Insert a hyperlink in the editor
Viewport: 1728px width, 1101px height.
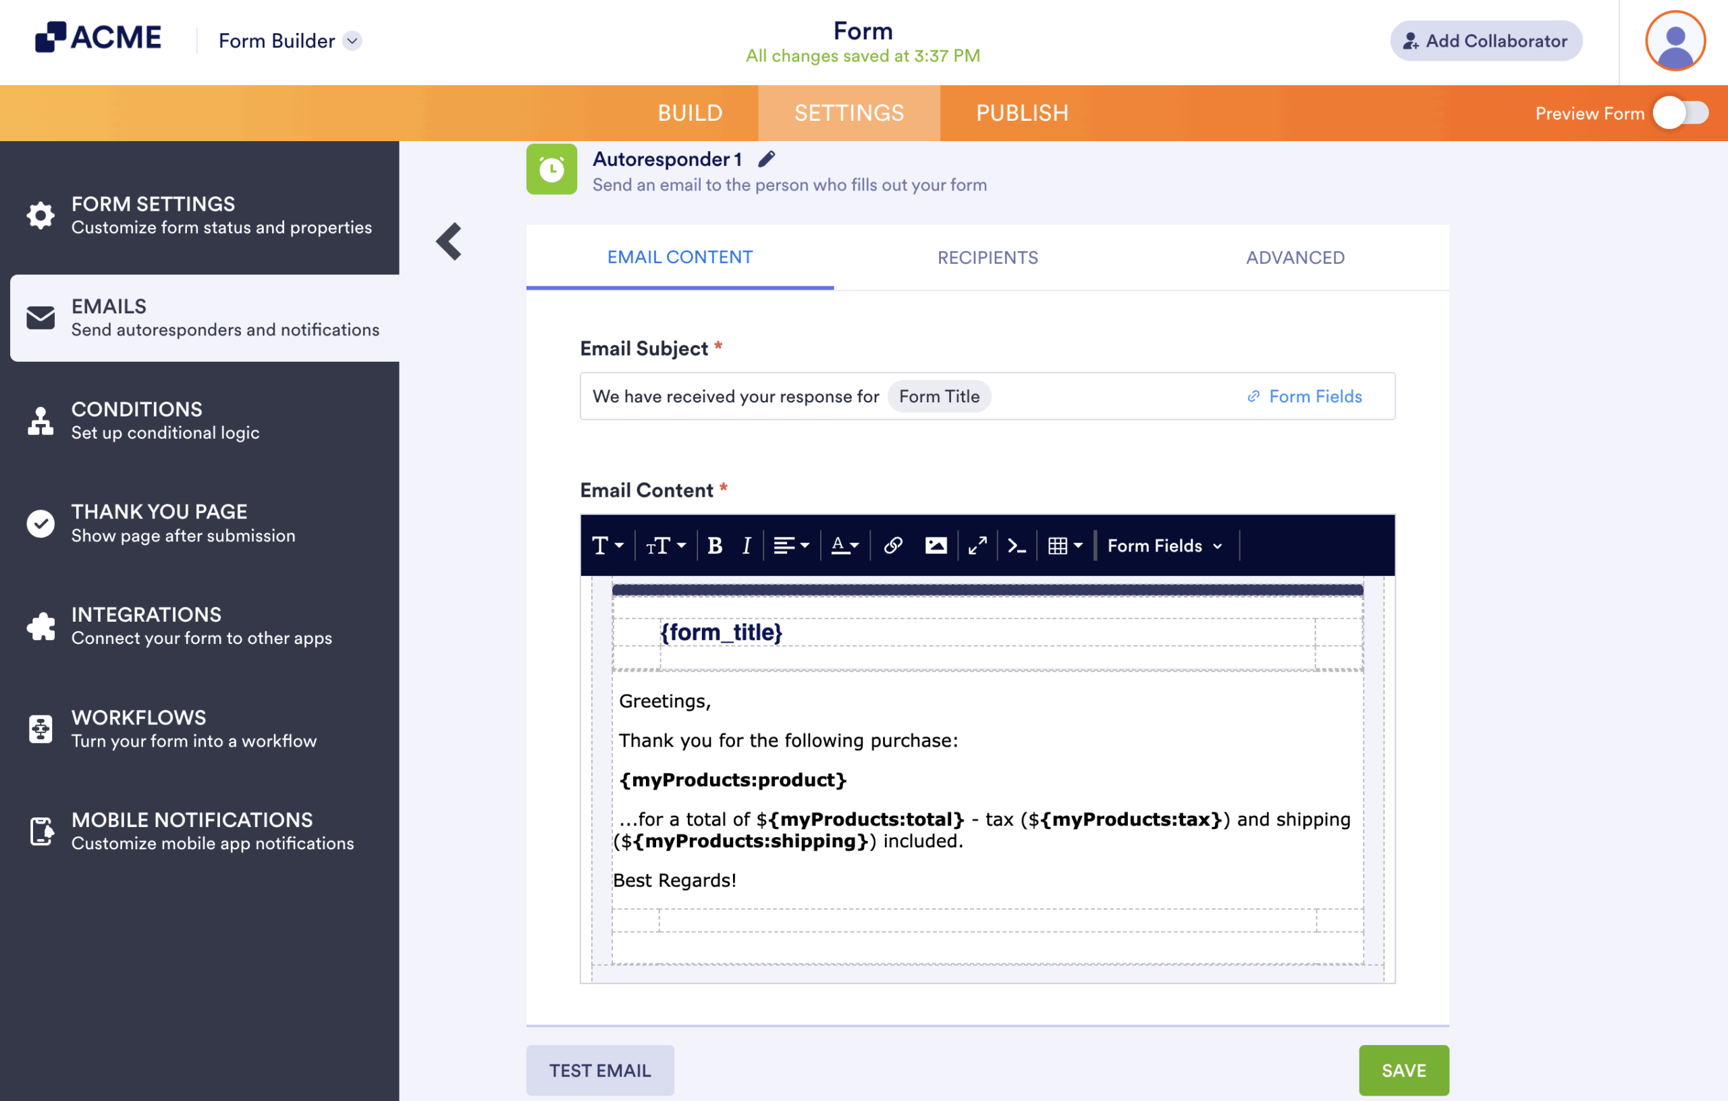coord(893,545)
